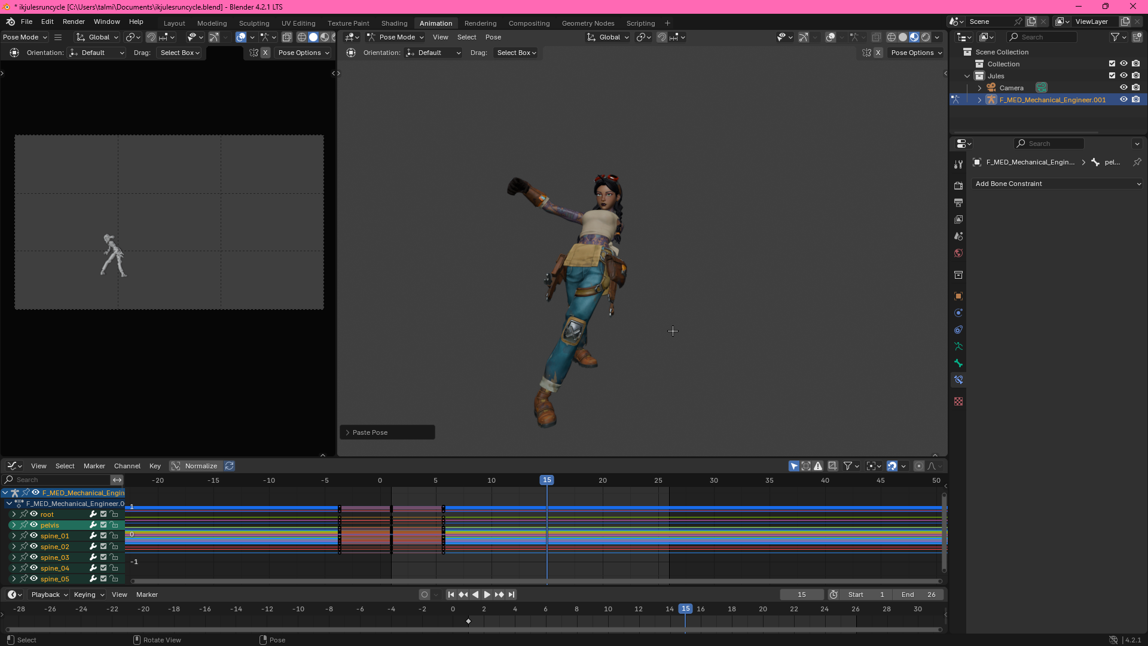Viewport: 1148px width, 646px height.
Task: Expand the Paste Pose operator panel
Action: (x=387, y=432)
